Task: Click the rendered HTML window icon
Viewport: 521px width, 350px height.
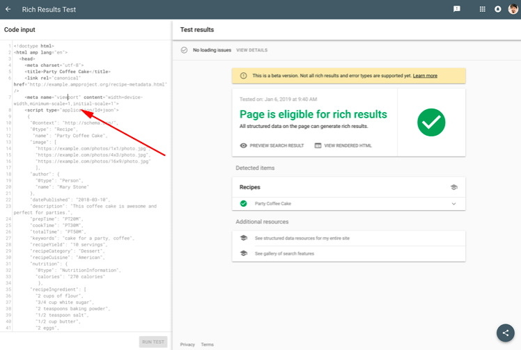Action: point(318,145)
